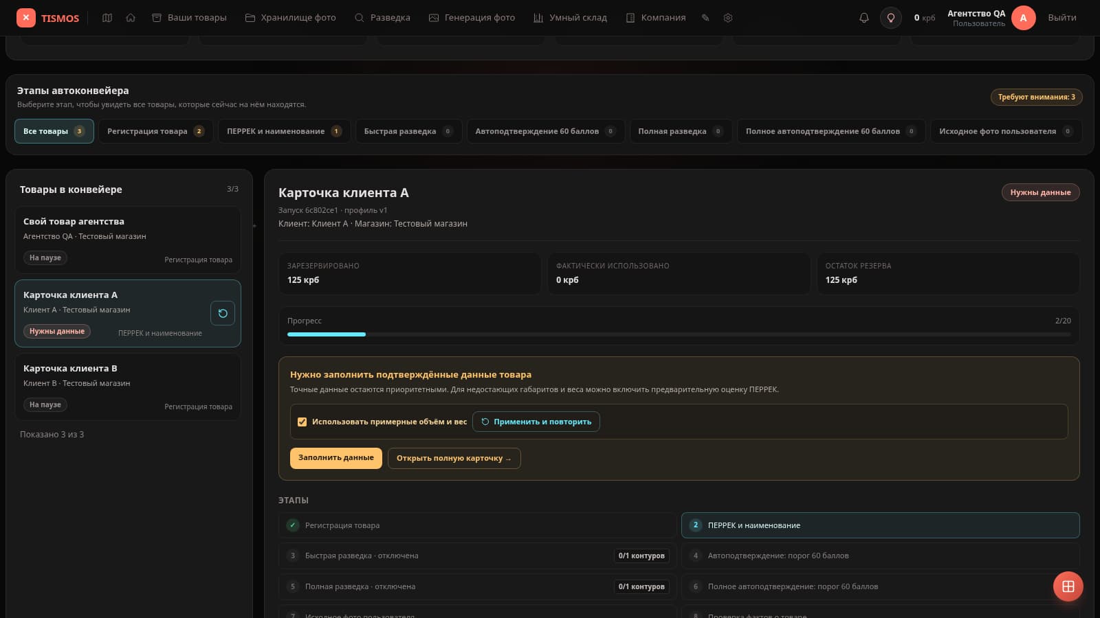Click completed stage Регистрация товара row
Viewport: 1100px width, 618px height.
pos(478,525)
